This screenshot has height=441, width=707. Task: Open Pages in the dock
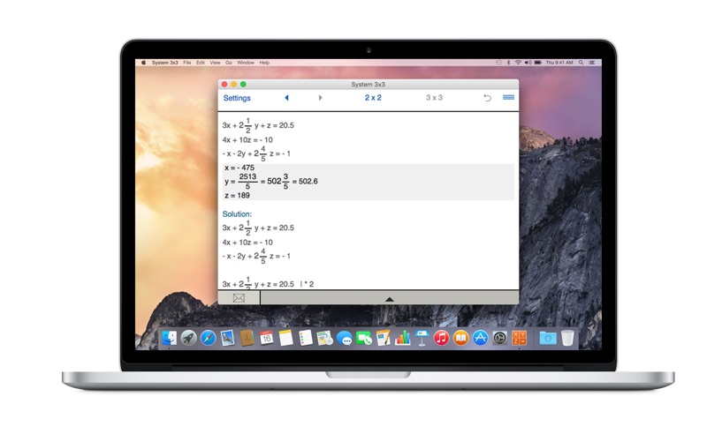[384, 338]
